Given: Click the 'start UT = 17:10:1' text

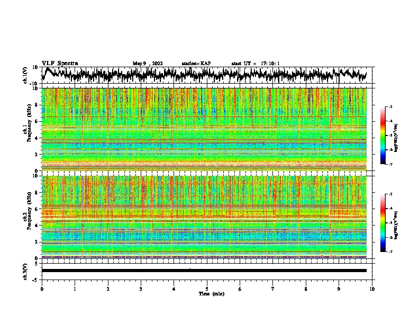Looking at the screenshot, I should [256, 64].
